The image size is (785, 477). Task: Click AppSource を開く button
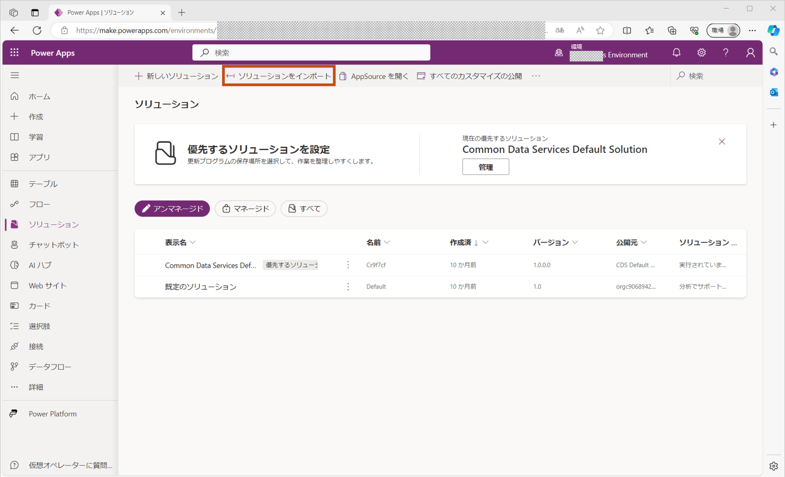(374, 76)
